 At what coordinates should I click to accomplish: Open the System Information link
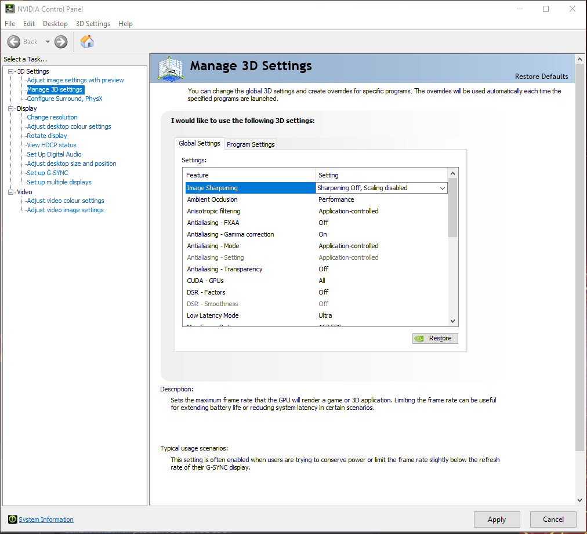tap(46, 520)
